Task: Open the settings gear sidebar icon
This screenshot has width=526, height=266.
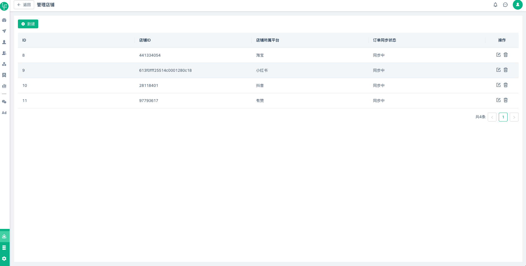Action: pos(4,259)
